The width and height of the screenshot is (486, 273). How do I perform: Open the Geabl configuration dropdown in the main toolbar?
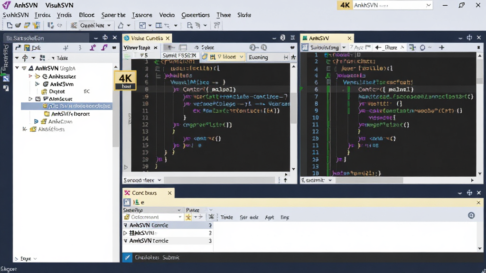(x=95, y=26)
